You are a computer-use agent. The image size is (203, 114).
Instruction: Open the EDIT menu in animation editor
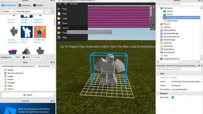click(x=66, y=4)
